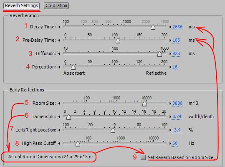Screen dimensions: 225x167
Task: Click the Room Size increase arrow
Action: pos(170,103)
